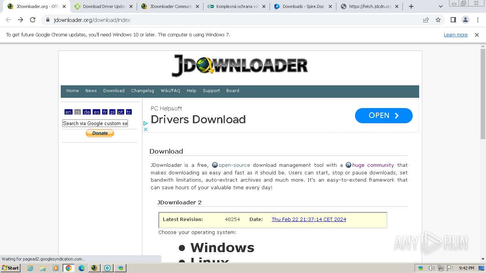Open the volume control tray icon
Screen dimensions: 486x273
pyautogui.click(x=432, y=268)
